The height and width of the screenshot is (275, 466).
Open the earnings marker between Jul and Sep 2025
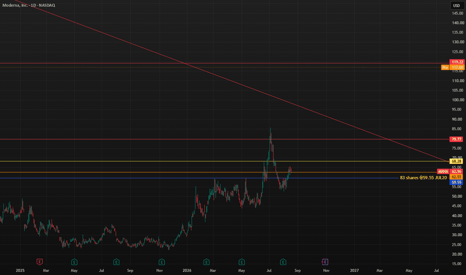tap(116, 262)
